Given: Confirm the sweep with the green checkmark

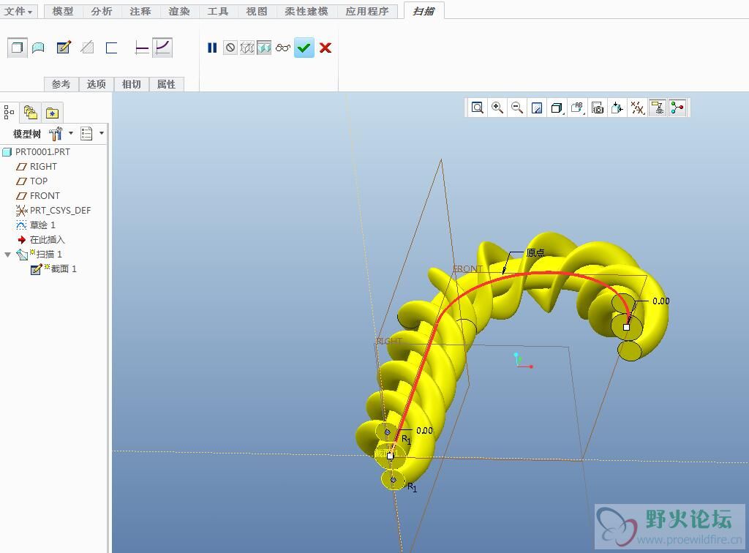Looking at the screenshot, I should [x=304, y=48].
